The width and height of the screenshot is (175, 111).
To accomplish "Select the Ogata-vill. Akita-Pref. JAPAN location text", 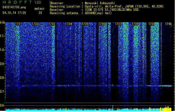I will (124, 6).
